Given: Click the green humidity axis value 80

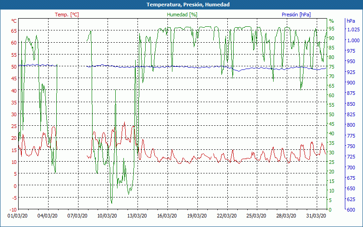Looking at the screenshot, I should (332, 57).
